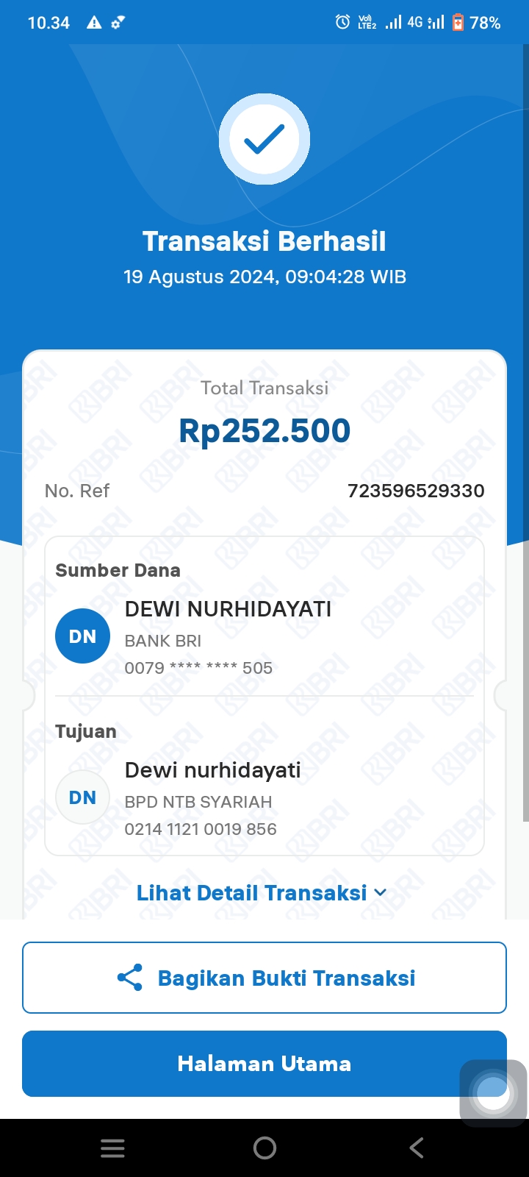Open Android recent apps menu icon

click(x=112, y=1148)
